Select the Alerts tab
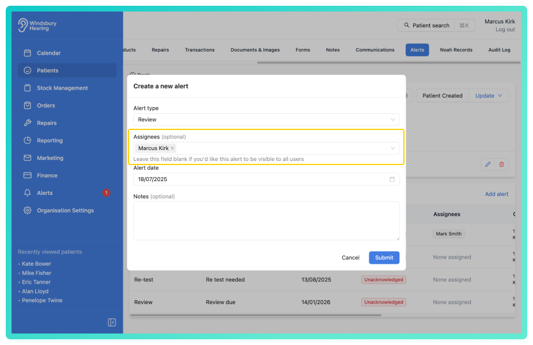533x345 pixels. click(417, 50)
